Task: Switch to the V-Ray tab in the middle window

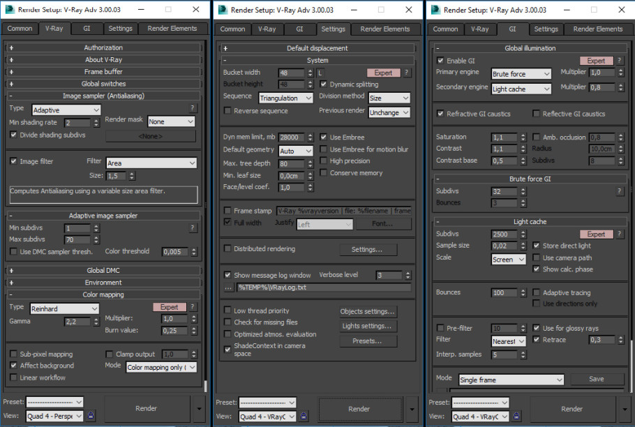Action: (267, 29)
